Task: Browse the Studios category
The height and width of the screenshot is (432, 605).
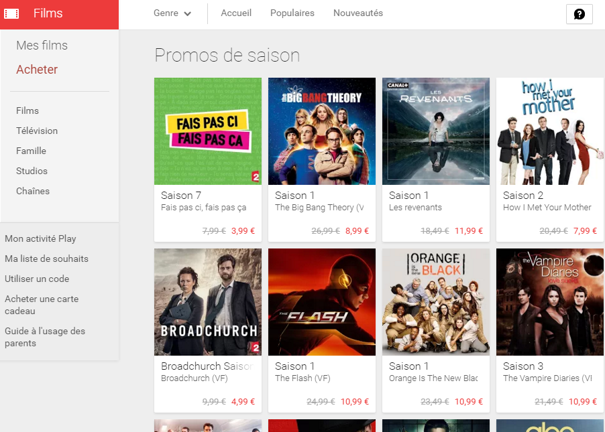Action: (32, 171)
